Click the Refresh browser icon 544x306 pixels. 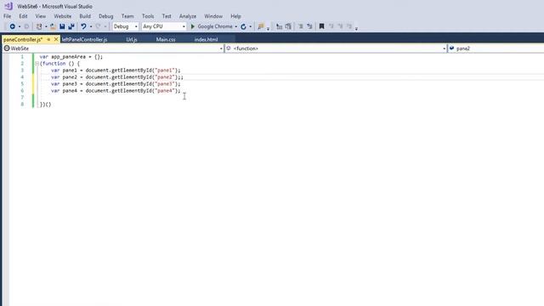click(x=244, y=26)
